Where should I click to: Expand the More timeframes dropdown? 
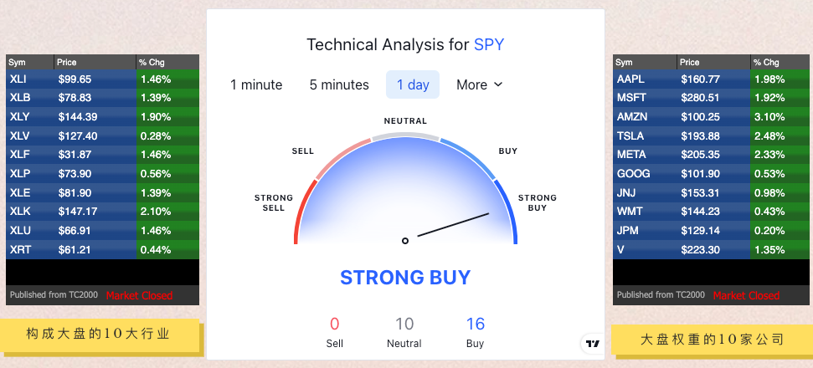click(480, 84)
